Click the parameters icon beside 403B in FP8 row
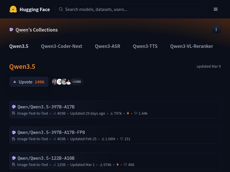230x172 pixels. click(x=54, y=139)
